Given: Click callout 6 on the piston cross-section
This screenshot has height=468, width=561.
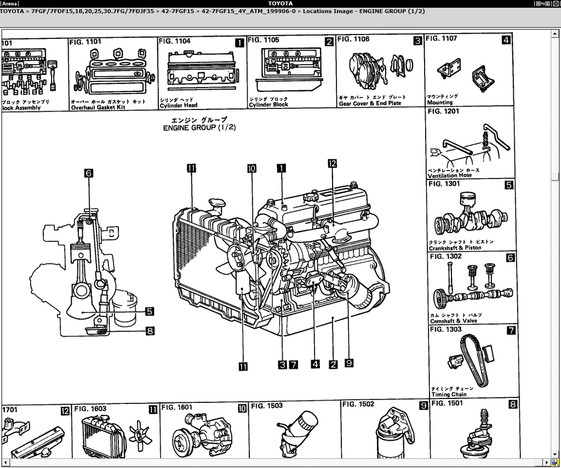Looking at the screenshot, I should [x=89, y=173].
